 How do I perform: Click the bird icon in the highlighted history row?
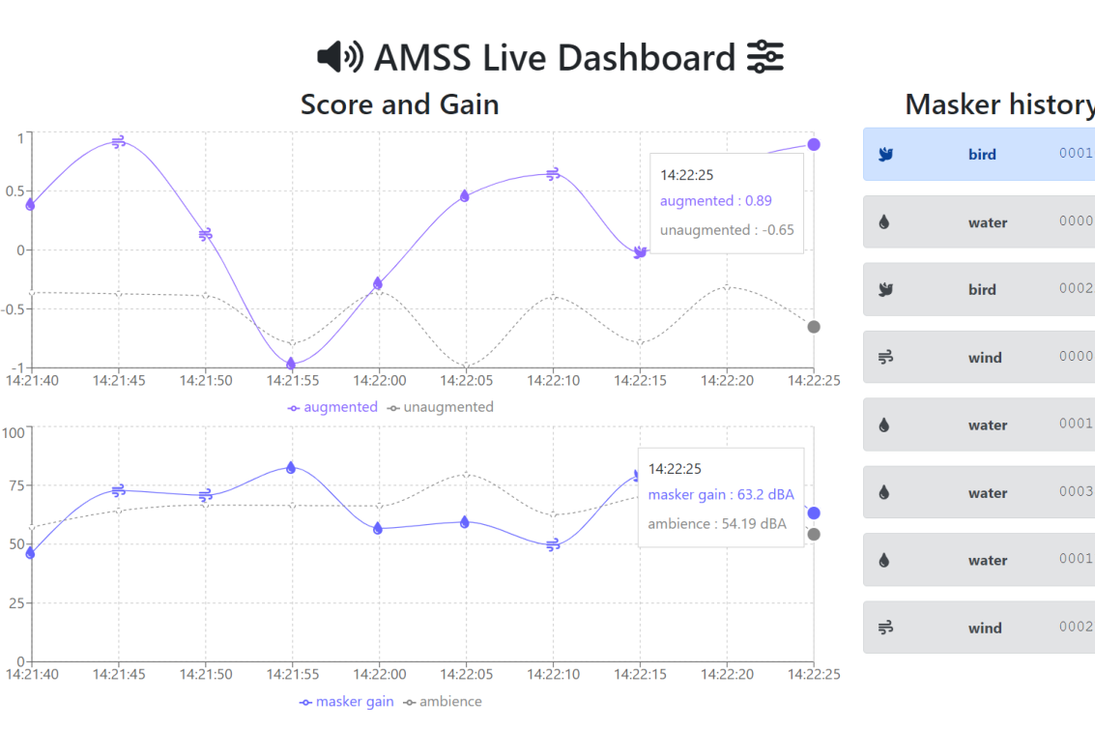[885, 155]
